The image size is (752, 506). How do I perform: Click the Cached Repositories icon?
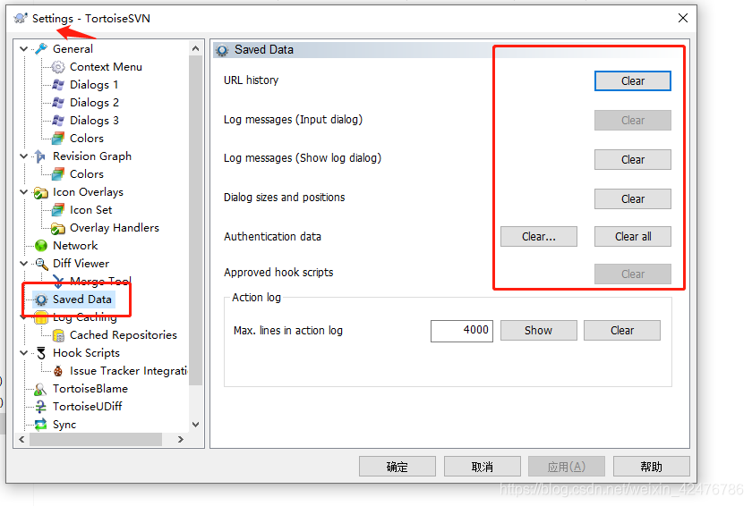point(58,335)
